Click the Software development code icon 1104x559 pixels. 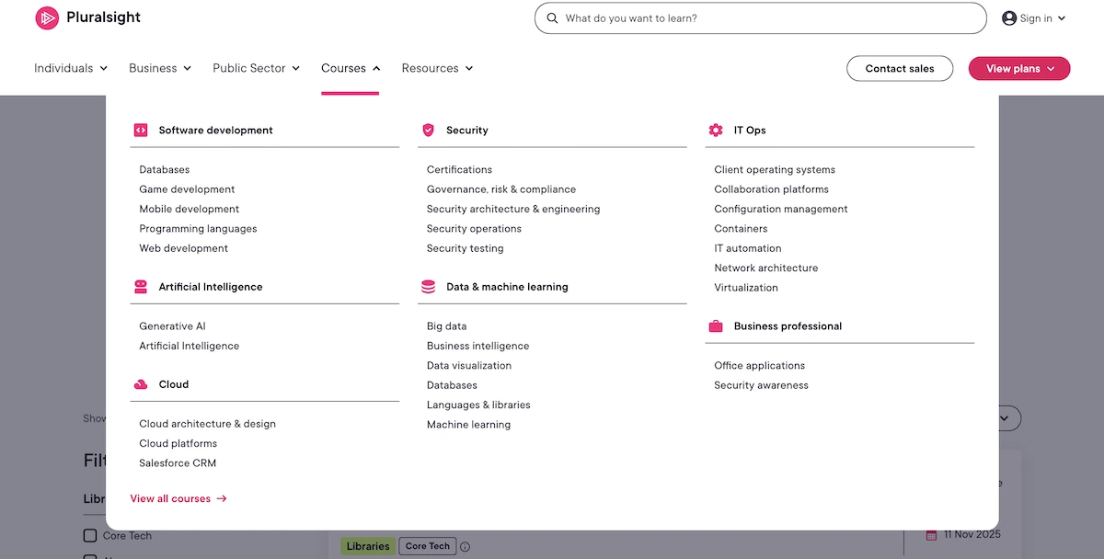tap(141, 130)
